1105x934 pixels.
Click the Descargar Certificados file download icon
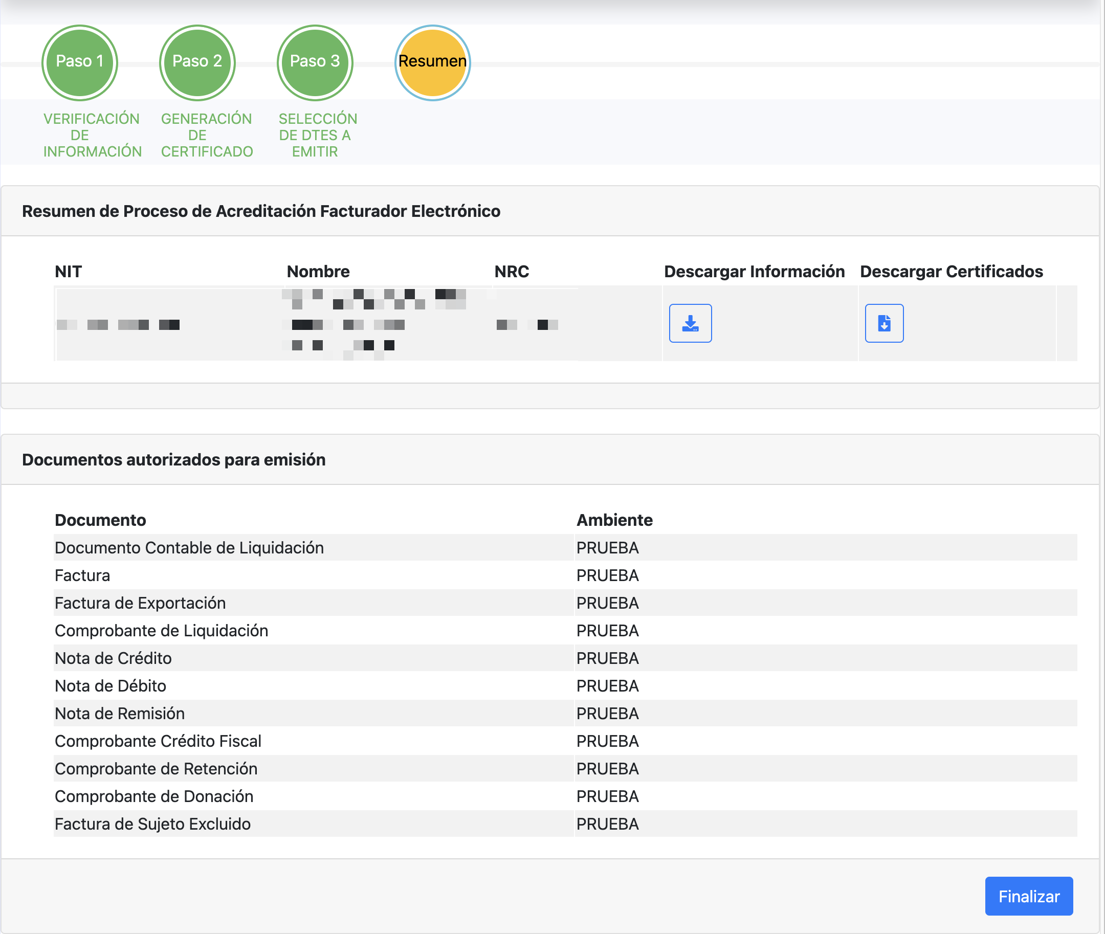point(883,323)
